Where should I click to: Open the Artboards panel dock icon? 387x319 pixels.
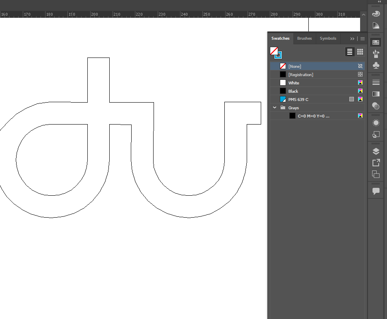point(376,174)
